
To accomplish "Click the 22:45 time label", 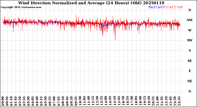I will 170,101.
